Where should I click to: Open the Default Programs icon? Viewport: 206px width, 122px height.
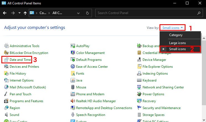click(x=73, y=60)
